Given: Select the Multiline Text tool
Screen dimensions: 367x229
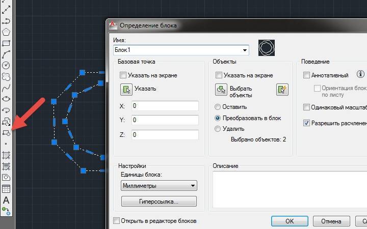Looking at the screenshot, I should (6, 201).
